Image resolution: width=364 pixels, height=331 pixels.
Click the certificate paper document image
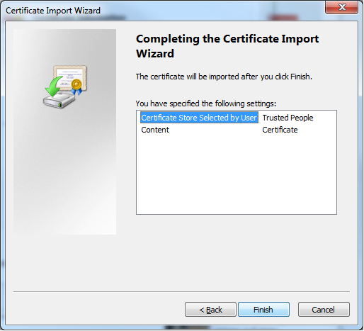coord(70,77)
